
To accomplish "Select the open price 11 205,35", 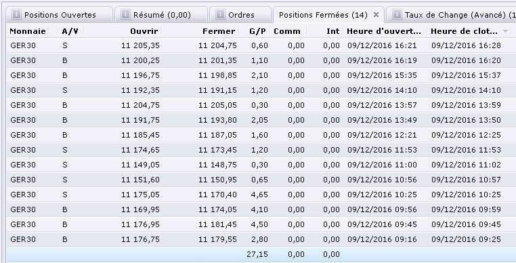I will [x=140, y=45].
